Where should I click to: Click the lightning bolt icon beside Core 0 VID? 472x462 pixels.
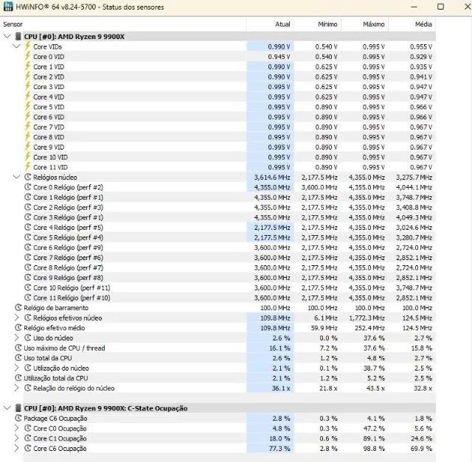(28, 57)
